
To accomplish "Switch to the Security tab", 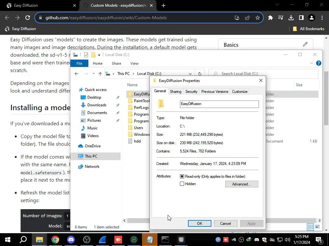I will coord(191,92).
